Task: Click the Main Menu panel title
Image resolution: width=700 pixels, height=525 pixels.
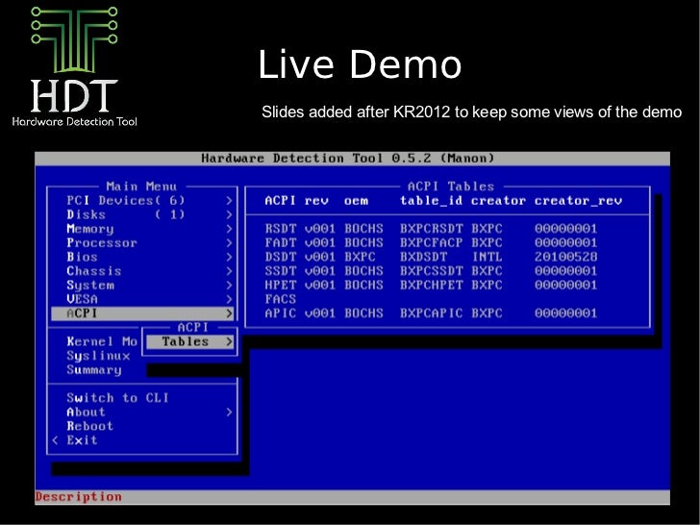Action: [141, 187]
